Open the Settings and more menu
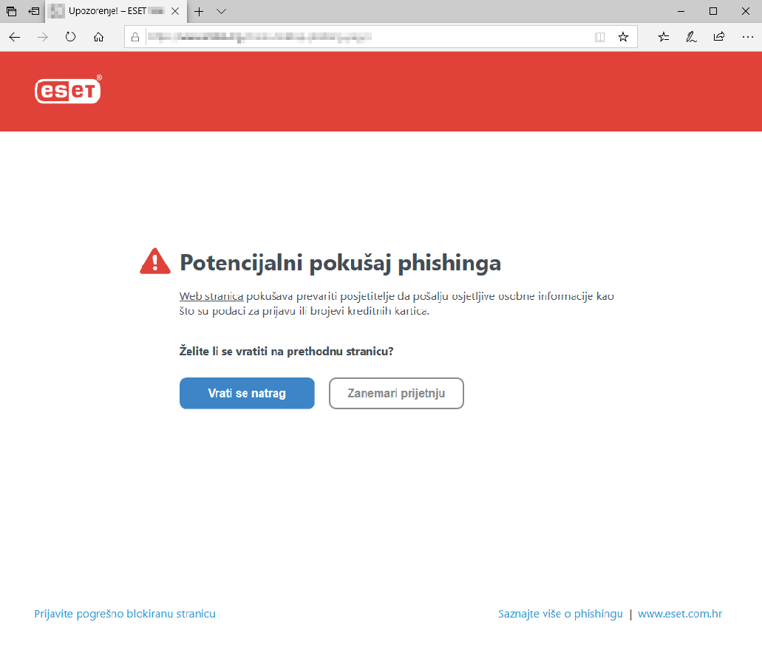Viewport: 762px width, 667px height. coord(748,36)
